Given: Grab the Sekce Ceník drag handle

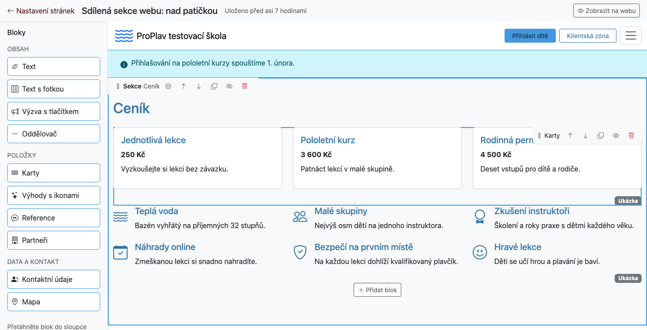Looking at the screenshot, I should [118, 86].
